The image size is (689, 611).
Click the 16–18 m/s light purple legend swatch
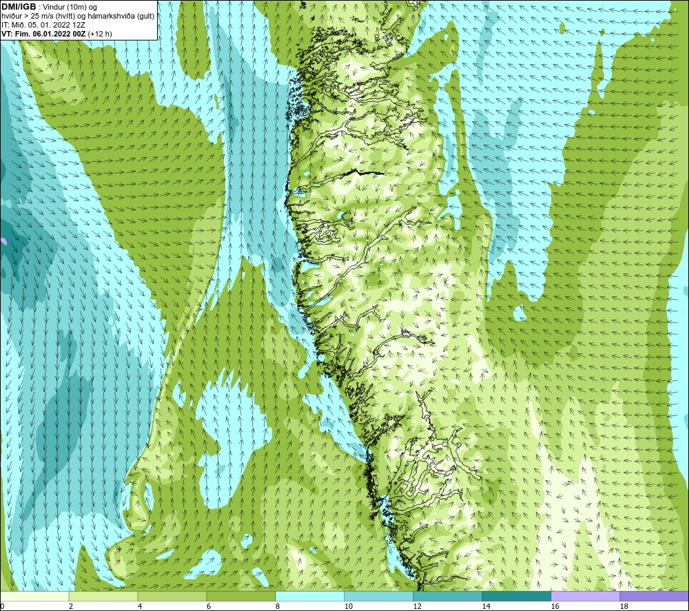pos(585,596)
